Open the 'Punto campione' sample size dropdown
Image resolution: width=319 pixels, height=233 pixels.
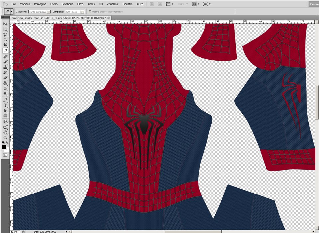[x=39, y=12]
